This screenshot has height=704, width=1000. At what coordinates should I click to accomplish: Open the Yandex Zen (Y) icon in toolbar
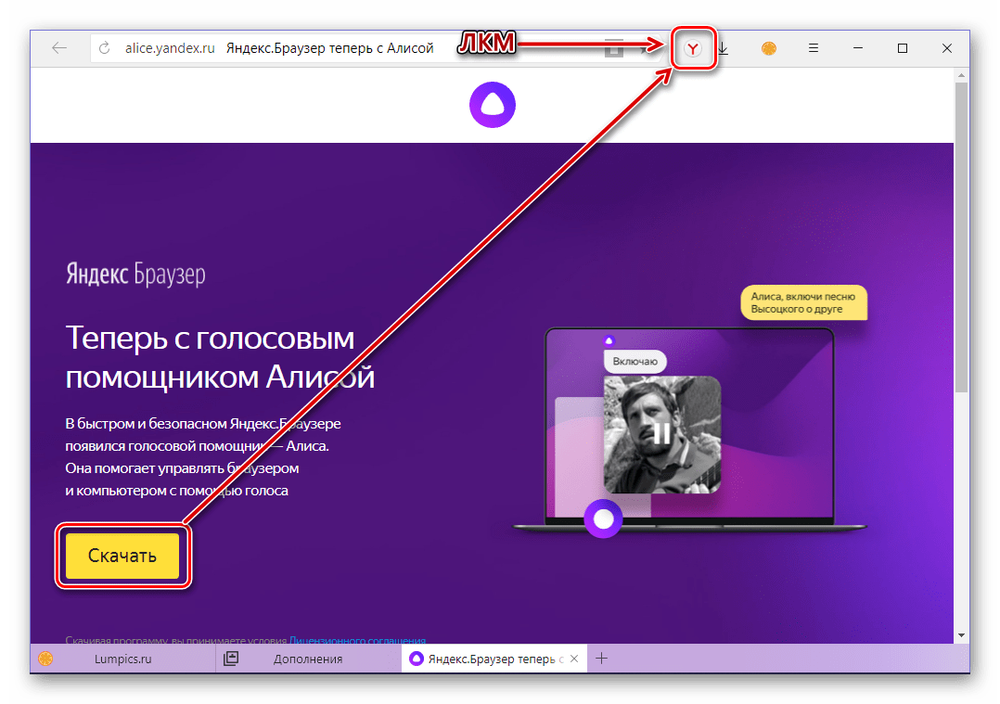[x=693, y=48]
